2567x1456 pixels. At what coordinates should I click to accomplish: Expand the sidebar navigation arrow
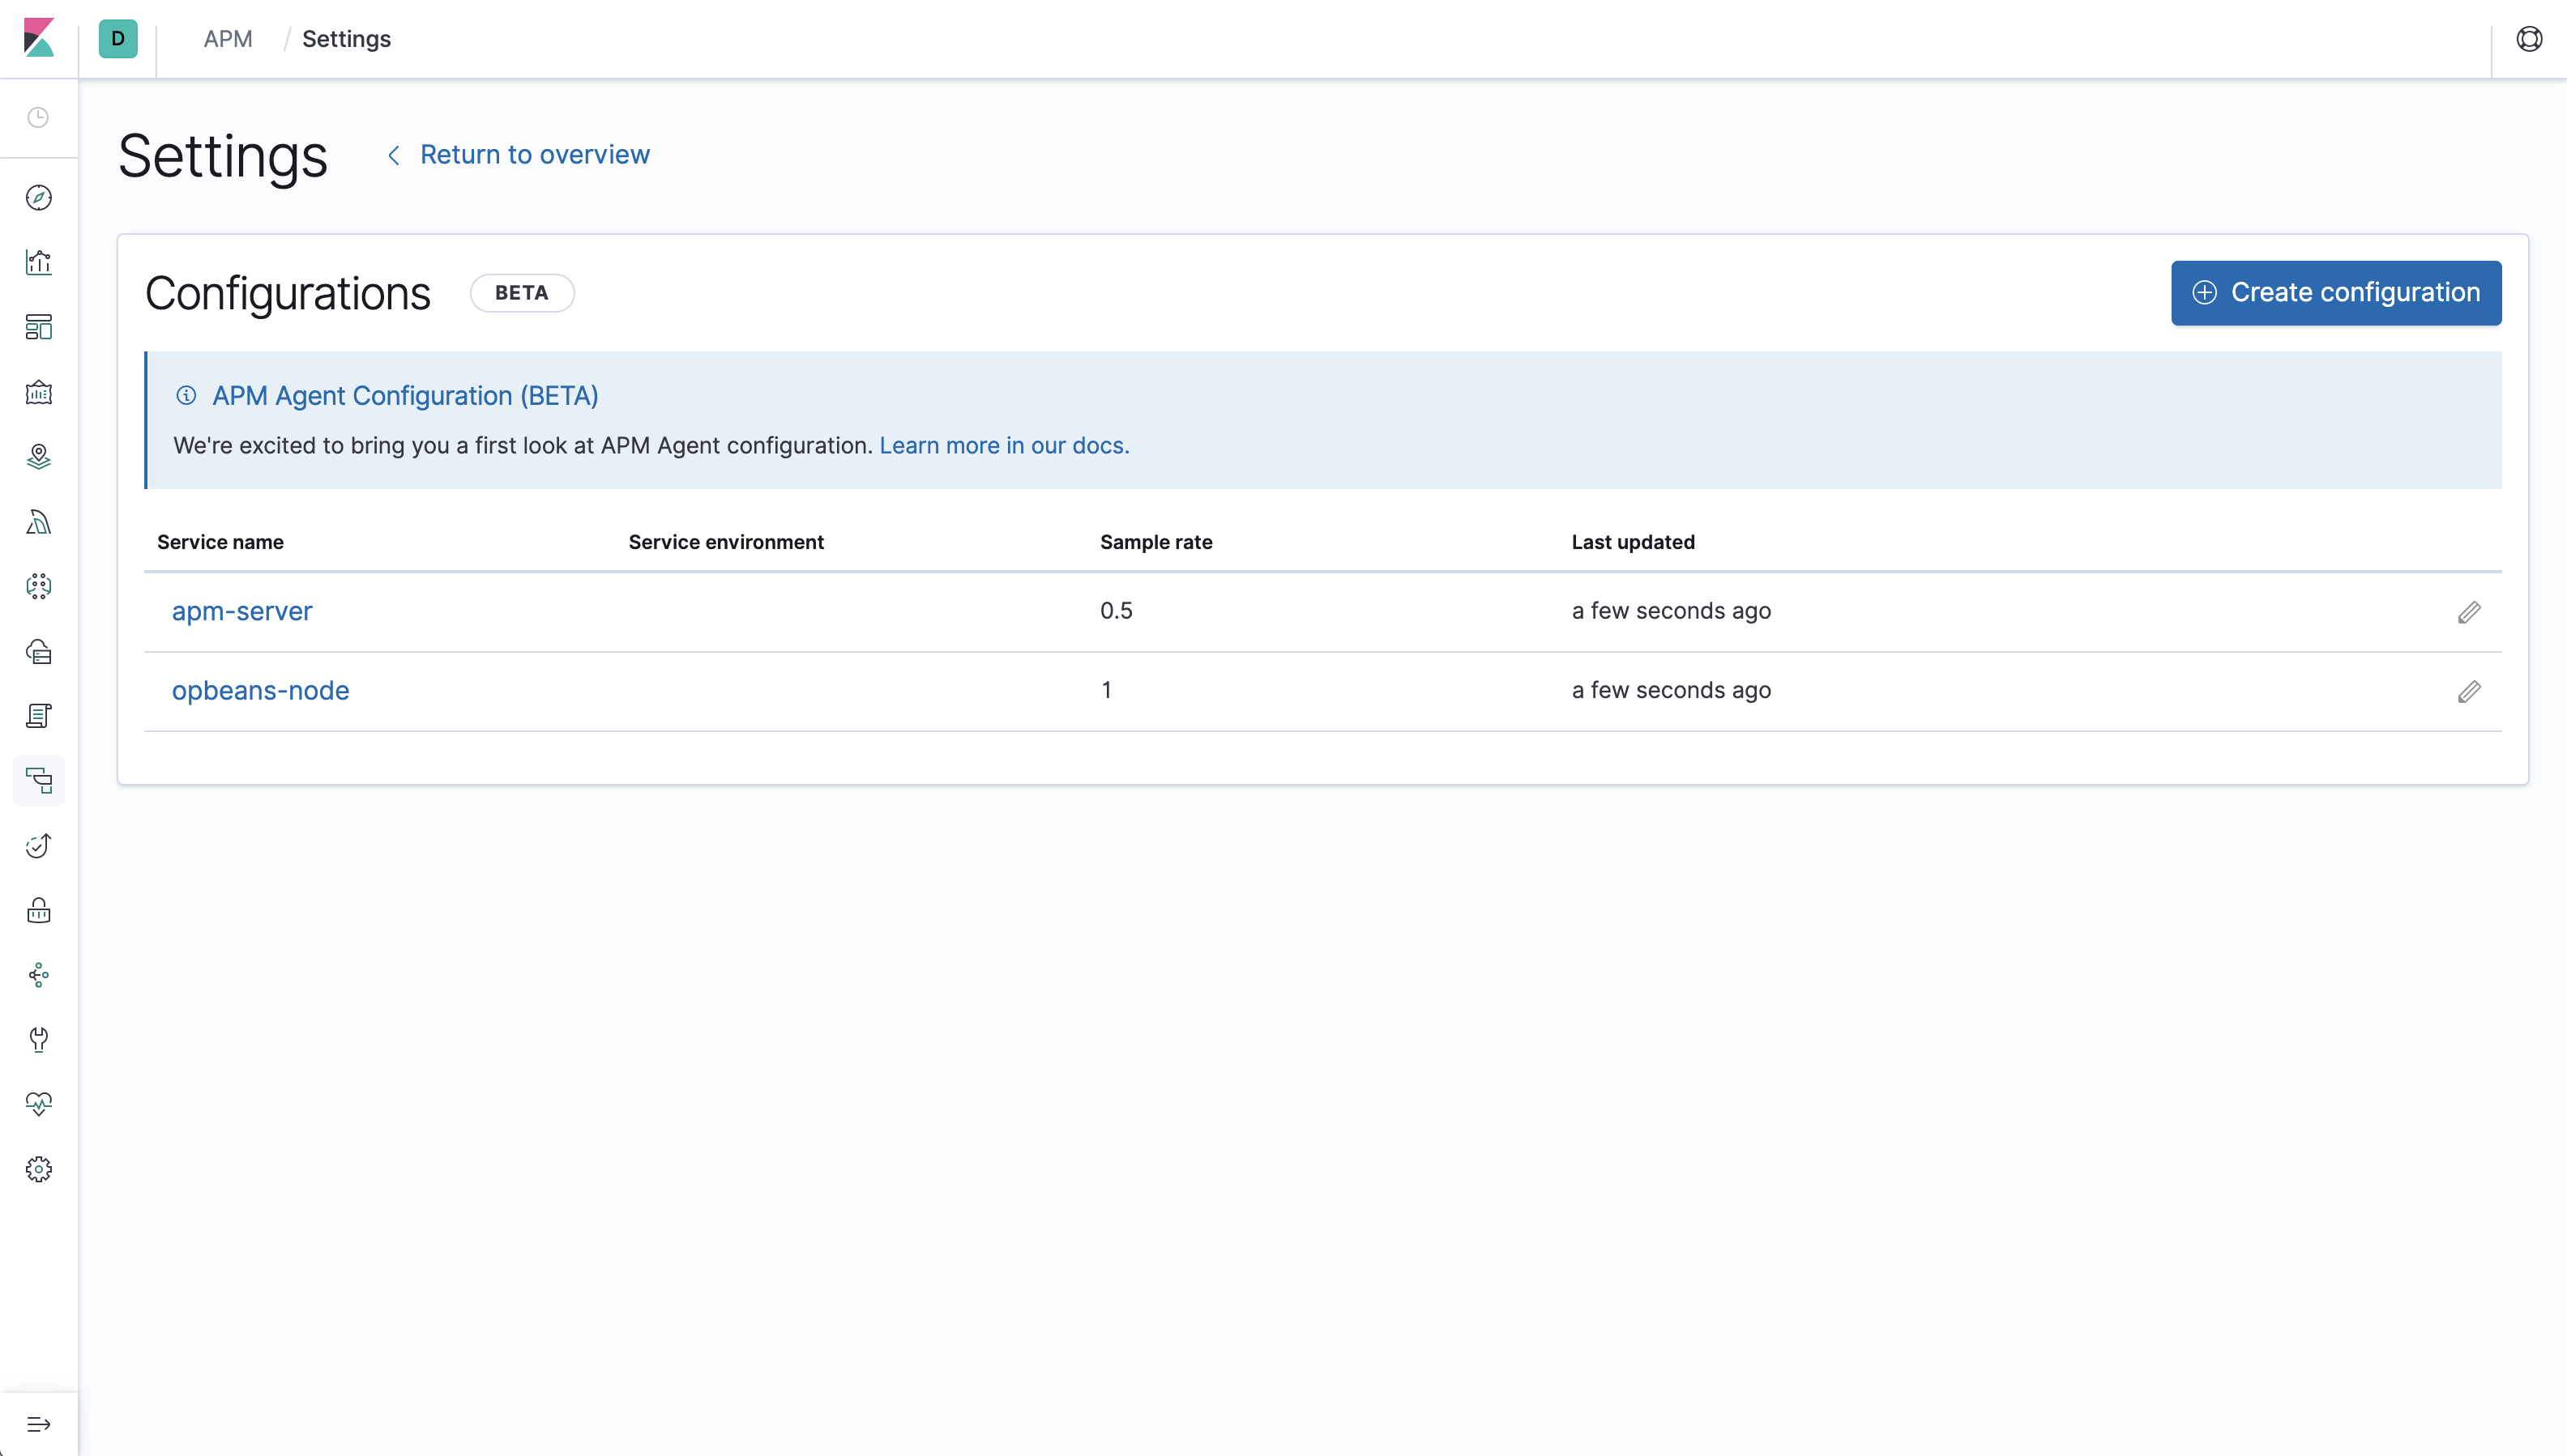point(38,1423)
